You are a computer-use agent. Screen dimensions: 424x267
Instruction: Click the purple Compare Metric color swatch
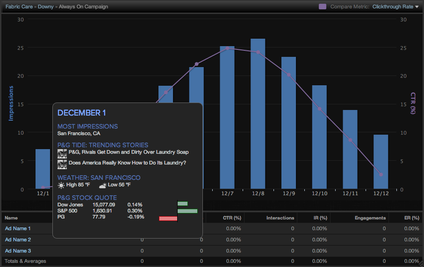[322, 7]
